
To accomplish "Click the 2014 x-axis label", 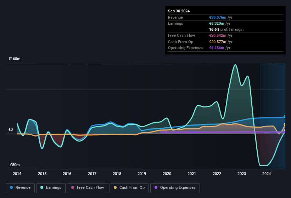I will tap(17, 174).
